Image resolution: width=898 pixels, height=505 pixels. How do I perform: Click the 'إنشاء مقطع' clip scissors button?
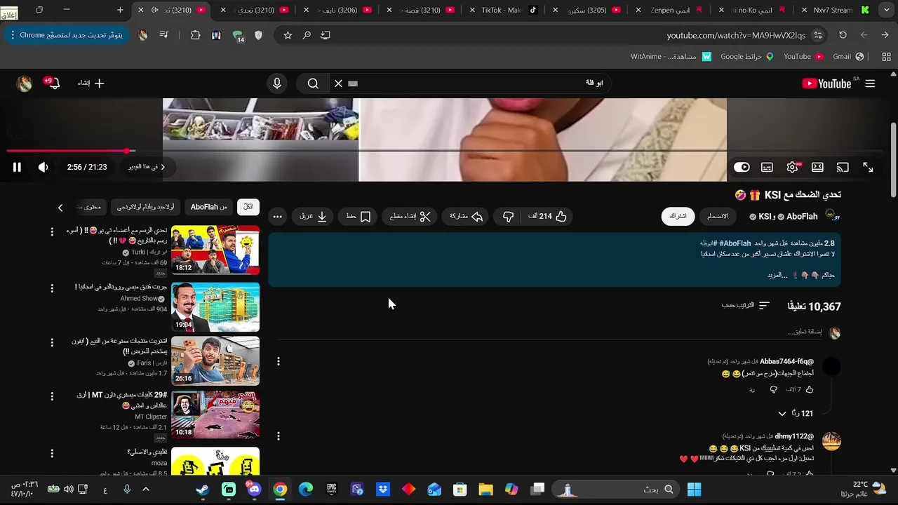(x=410, y=217)
